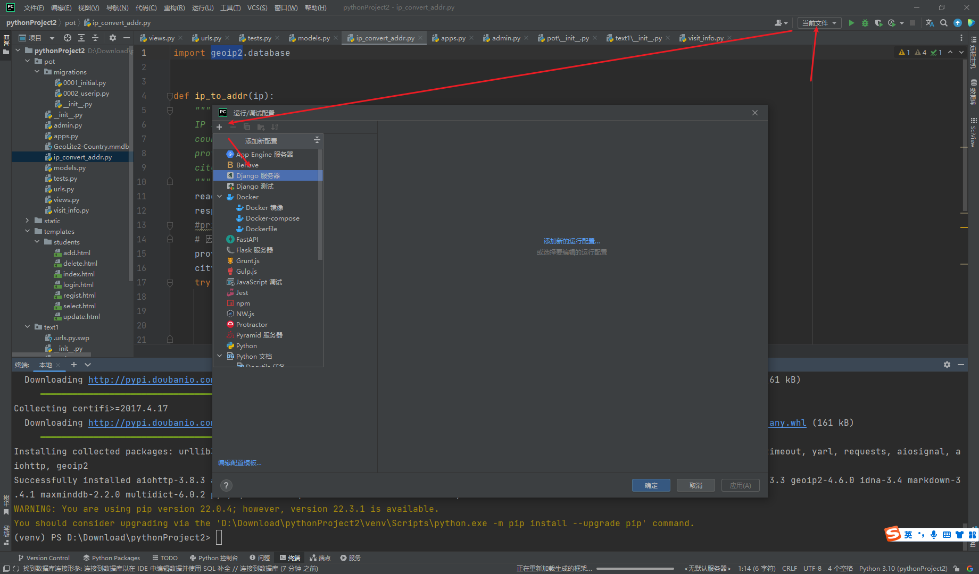Open the 文件(F) menu

click(34, 7)
